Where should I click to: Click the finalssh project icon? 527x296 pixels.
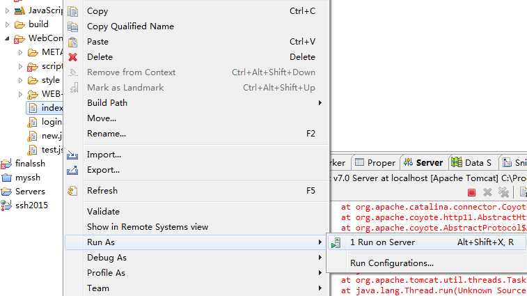(x=6, y=164)
